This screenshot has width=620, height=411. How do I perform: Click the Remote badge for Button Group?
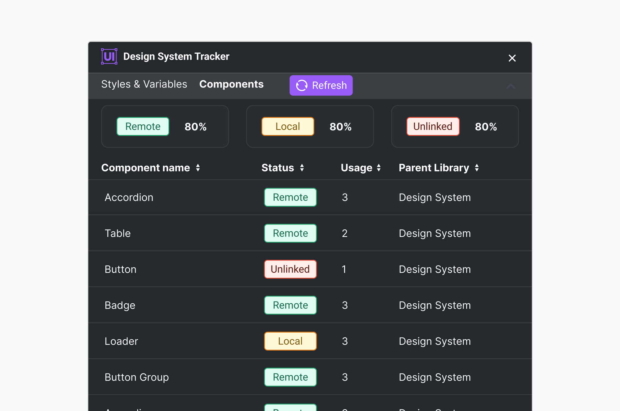pos(290,377)
